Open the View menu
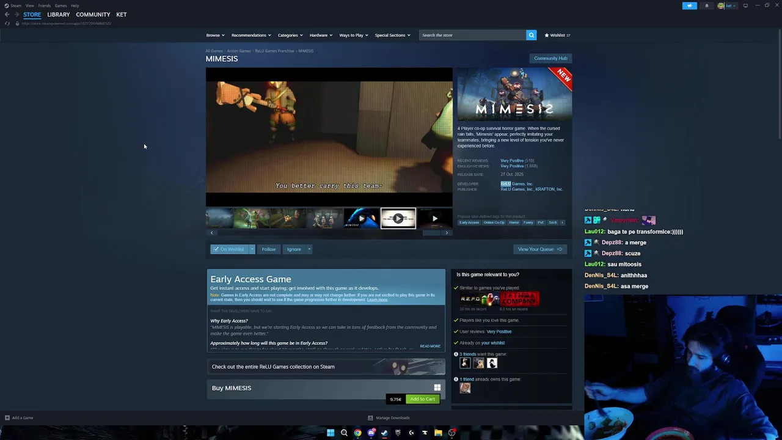The height and width of the screenshot is (440, 782). 29,5
